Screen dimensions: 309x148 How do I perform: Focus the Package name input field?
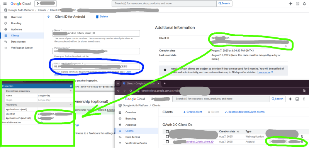96,51
